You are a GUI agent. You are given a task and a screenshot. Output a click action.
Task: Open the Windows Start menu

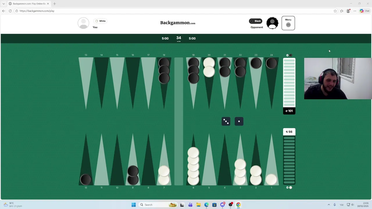[133, 205]
